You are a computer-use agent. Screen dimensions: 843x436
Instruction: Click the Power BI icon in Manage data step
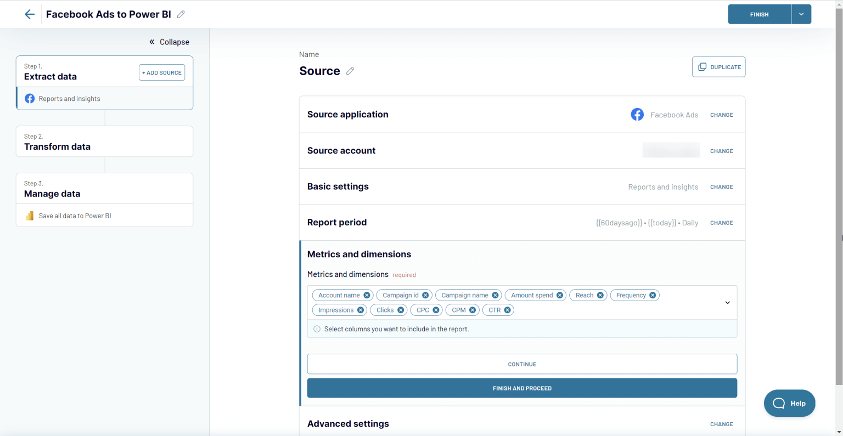[31, 216]
